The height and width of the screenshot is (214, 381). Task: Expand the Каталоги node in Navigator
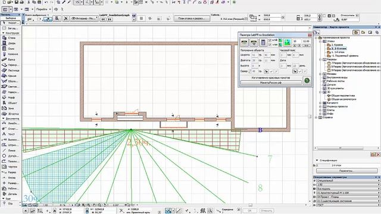pos(320,103)
